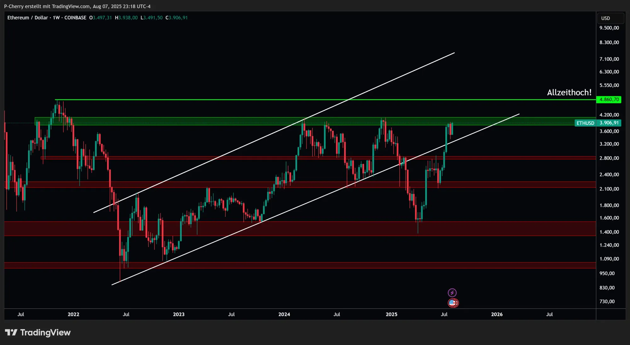The height and width of the screenshot is (345, 630).
Task: Click the Ethereum / Dollar symbol title
Action: pyautogui.click(x=28, y=18)
